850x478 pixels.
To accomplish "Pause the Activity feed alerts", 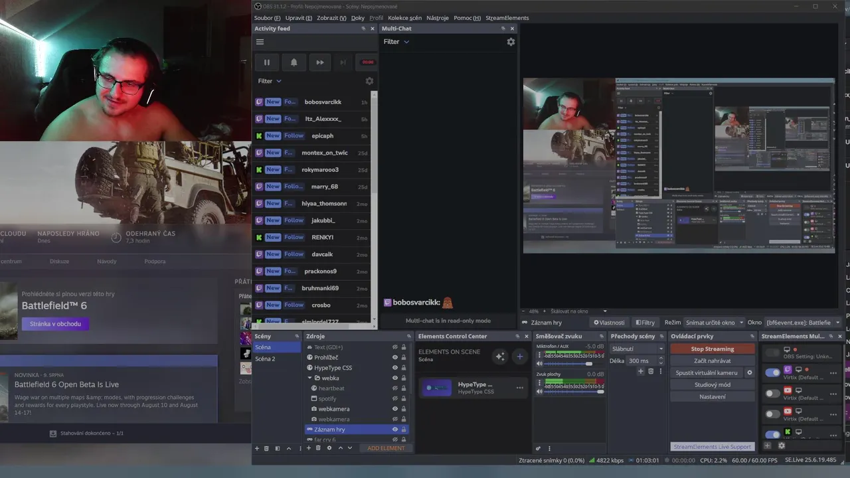I will click(267, 62).
